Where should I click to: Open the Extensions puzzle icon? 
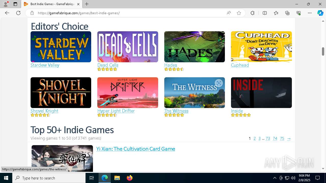click(252, 13)
